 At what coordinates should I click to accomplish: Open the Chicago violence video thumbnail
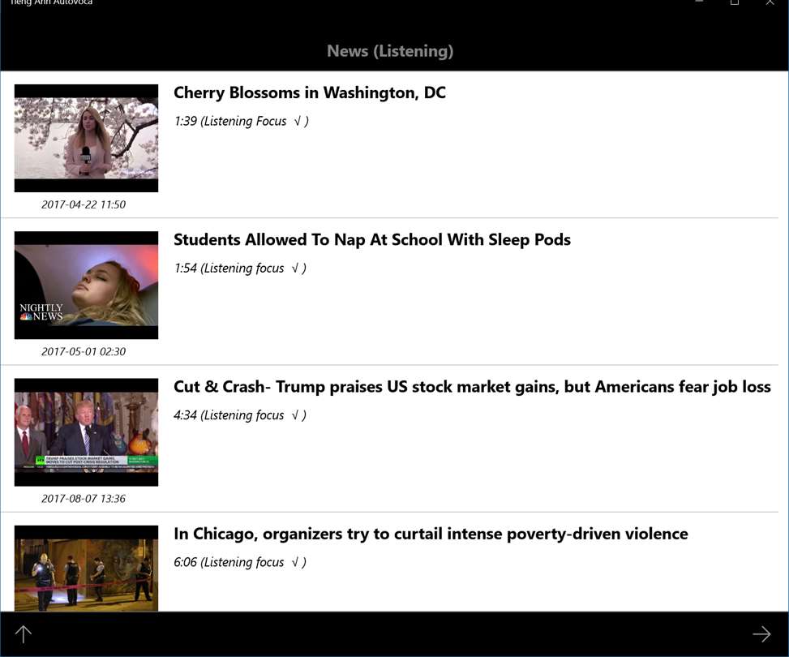click(86, 569)
